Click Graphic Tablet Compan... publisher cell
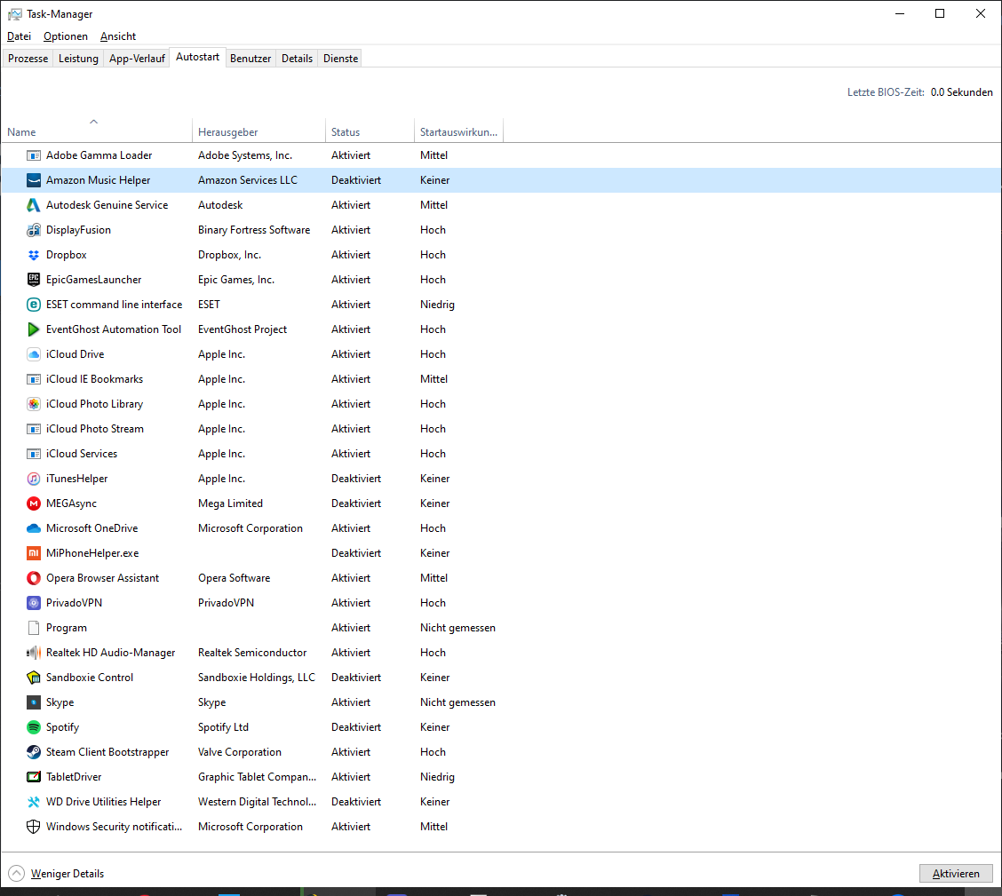Image resolution: width=1002 pixels, height=896 pixels. [257, 777]
